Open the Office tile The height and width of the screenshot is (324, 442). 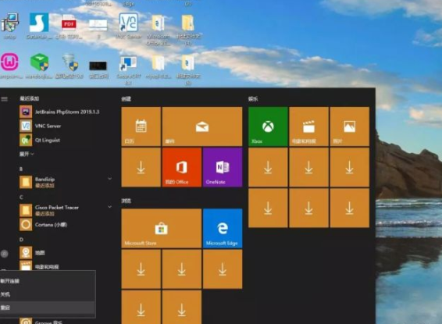point(181,167)
